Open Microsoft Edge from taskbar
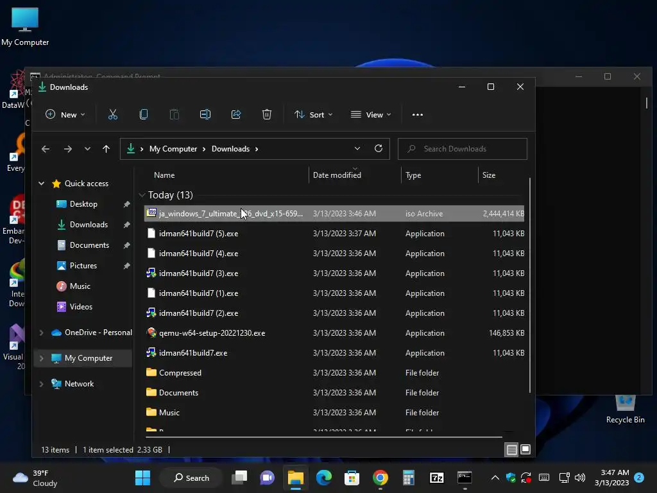Screen dimensions: 657x493 point(324,478)
